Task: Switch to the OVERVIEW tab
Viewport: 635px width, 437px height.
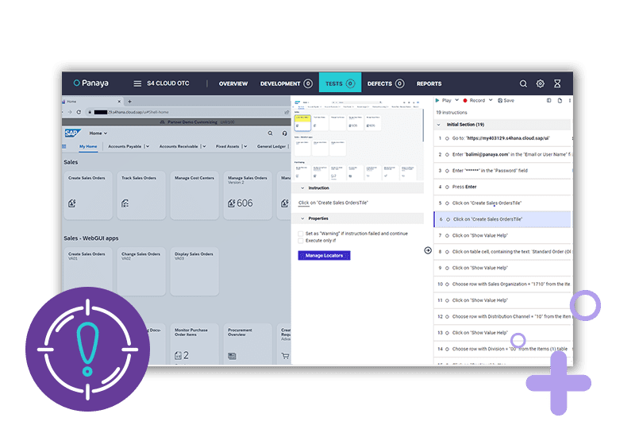Action: [233, 83]
